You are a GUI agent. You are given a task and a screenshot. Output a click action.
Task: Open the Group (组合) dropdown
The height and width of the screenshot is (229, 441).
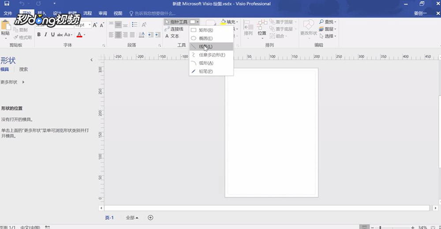278,36
